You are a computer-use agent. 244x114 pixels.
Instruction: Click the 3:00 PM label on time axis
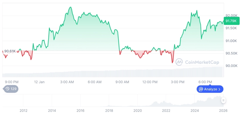coord(178,82)
